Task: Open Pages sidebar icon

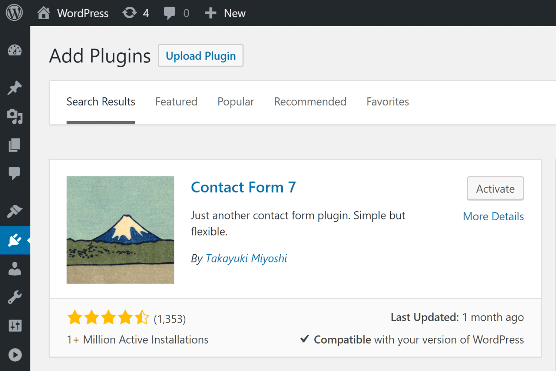Action: 15,145
